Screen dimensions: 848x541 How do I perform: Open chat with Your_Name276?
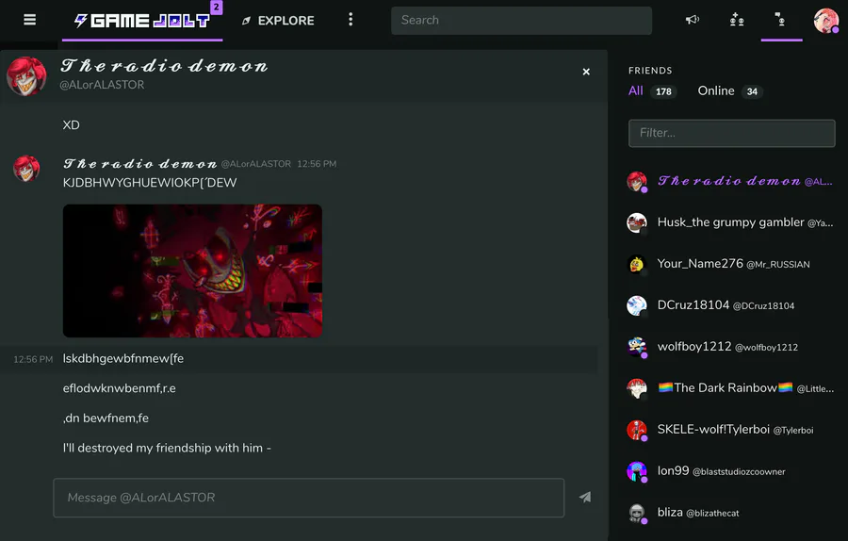[730, 264]
